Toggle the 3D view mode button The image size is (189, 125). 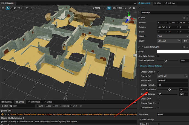pos(3,8)
